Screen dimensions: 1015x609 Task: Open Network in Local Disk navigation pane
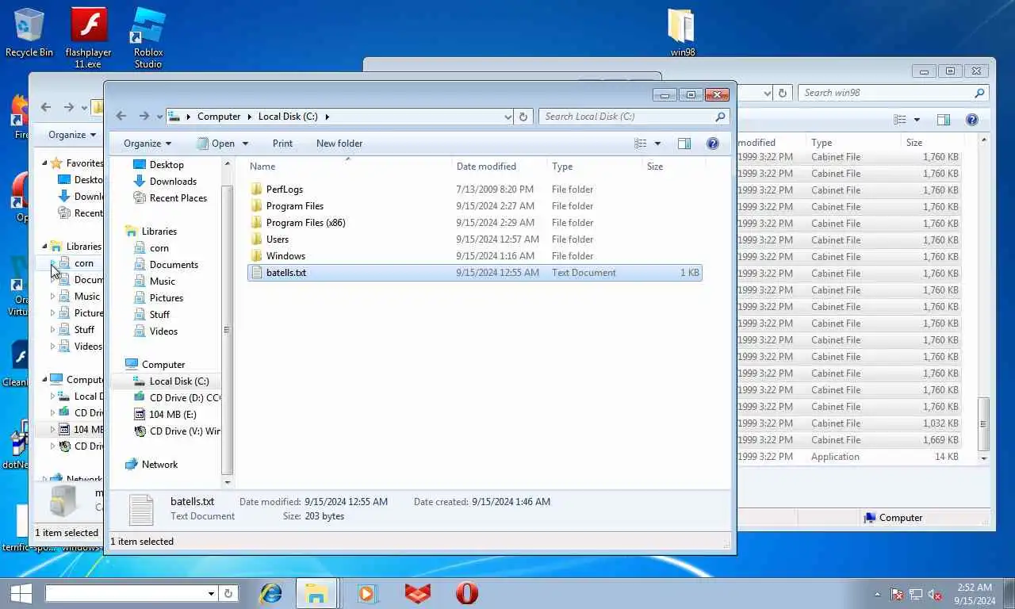pyautogui.click(x=159, y=465)
